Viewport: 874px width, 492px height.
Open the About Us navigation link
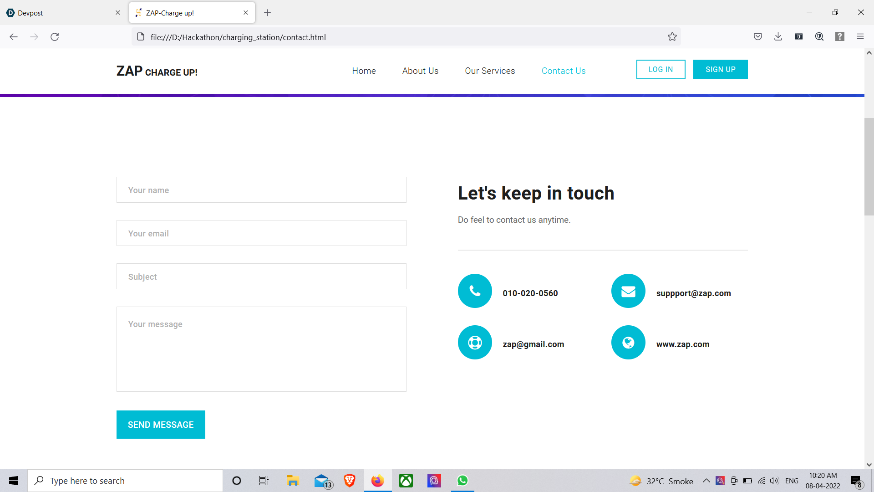(420, 71)
